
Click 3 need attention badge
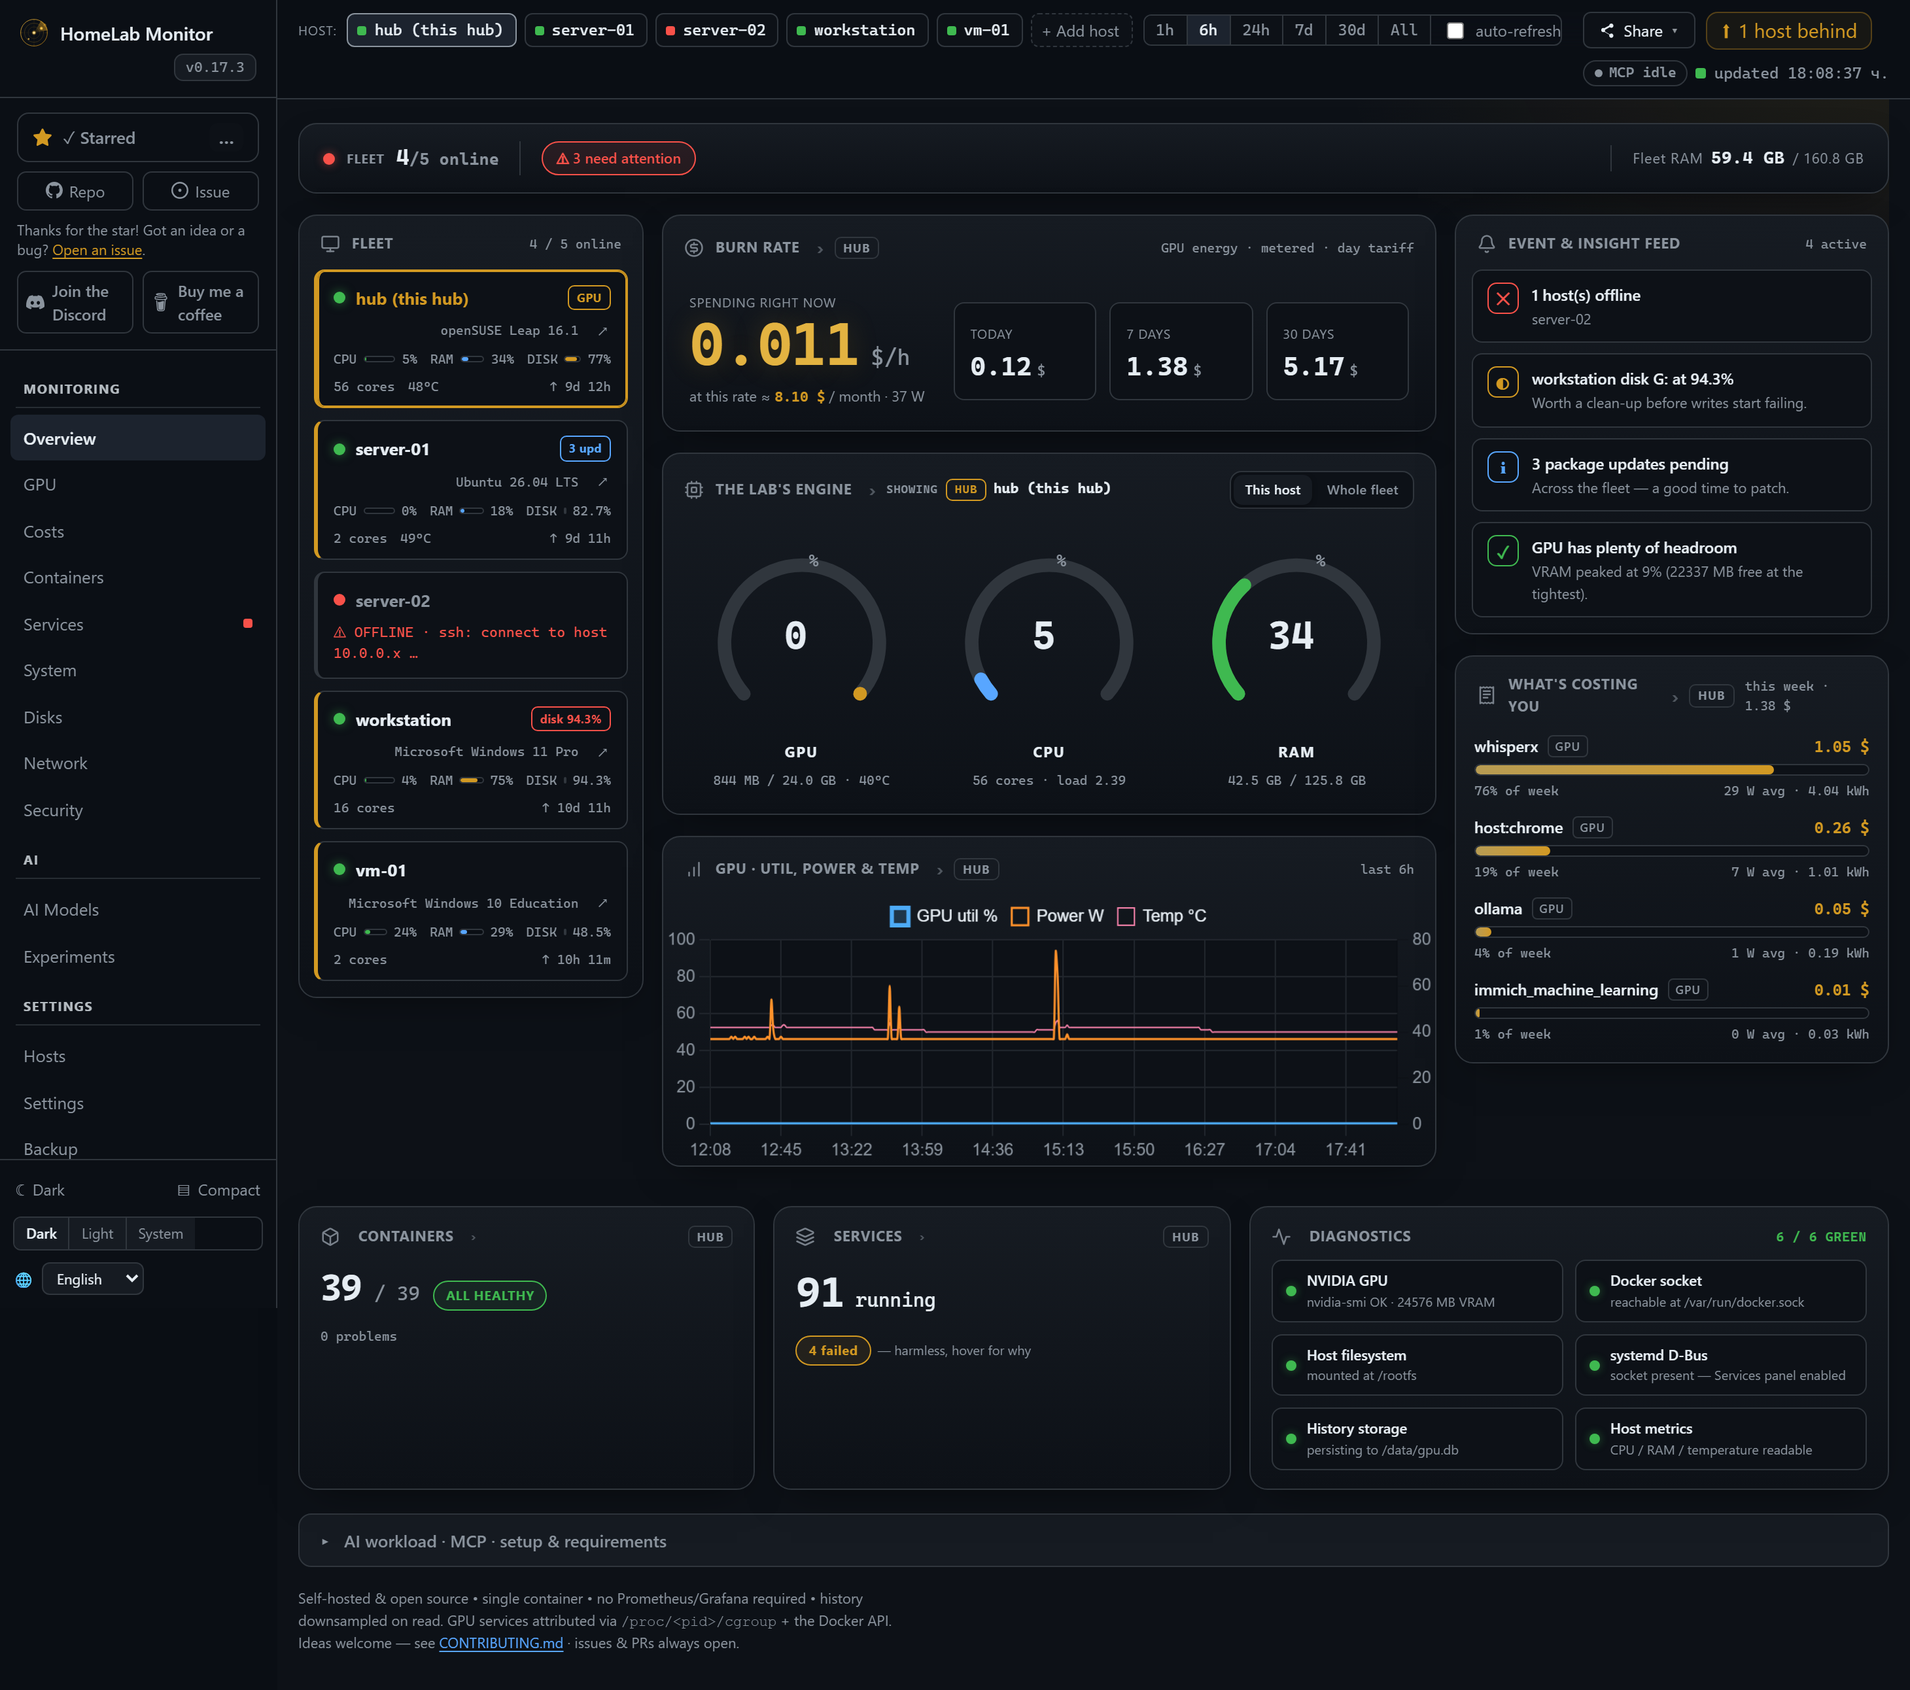617,159
